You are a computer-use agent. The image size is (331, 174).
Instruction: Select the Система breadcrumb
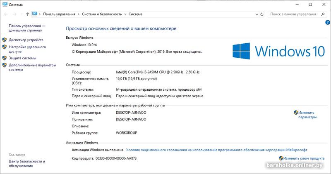click(135, 14)
